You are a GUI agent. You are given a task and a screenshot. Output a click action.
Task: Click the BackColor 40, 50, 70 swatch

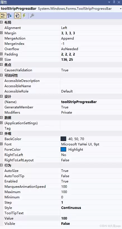pyautogui.click(x=63, y=139)
